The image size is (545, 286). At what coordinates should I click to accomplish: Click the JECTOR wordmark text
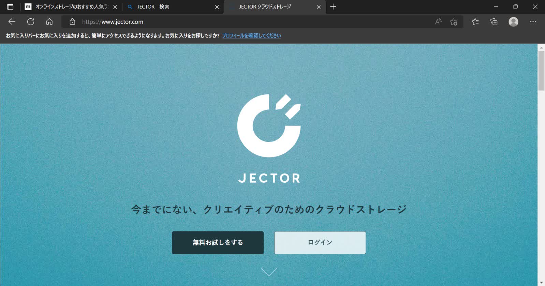click(269, 178)
